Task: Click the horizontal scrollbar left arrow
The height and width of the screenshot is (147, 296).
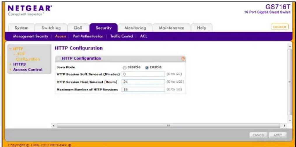Action: click(x=54, y=125)
